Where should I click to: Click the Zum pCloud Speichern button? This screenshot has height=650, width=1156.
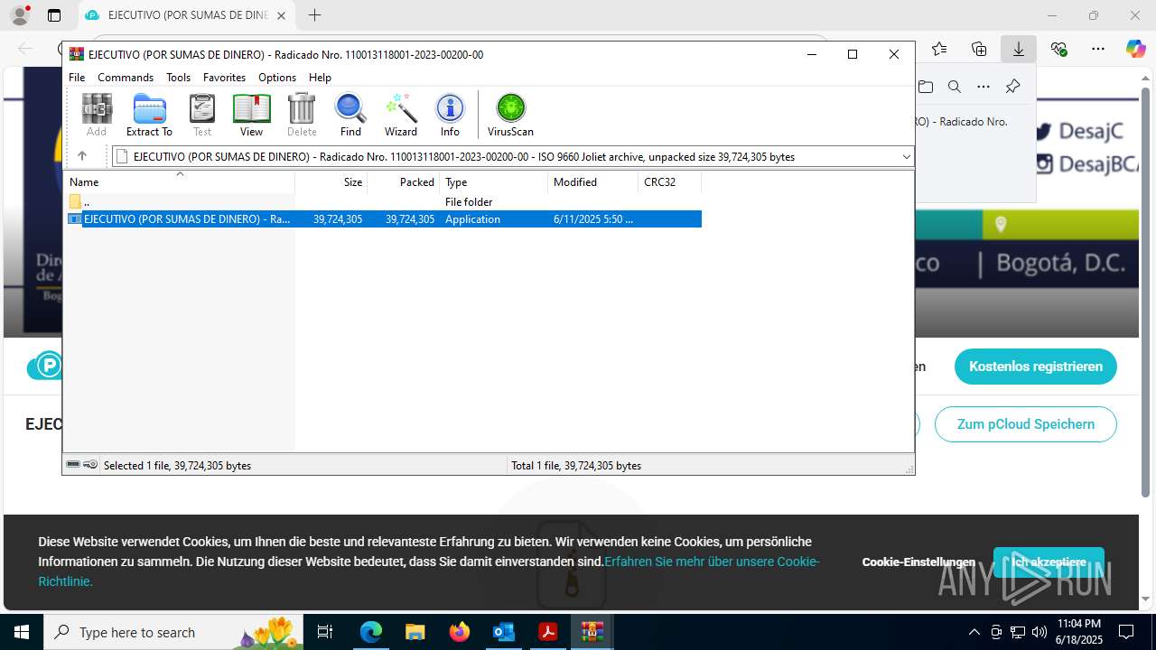coord(1026,424)
